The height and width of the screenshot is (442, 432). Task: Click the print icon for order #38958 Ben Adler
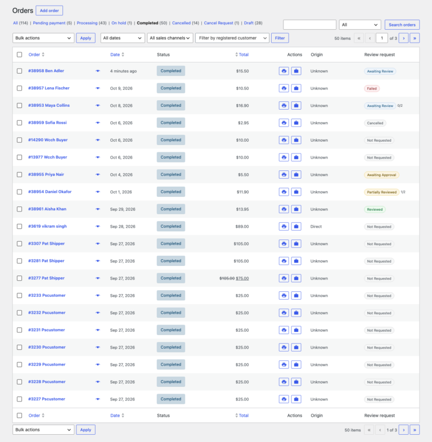point(283,71)
